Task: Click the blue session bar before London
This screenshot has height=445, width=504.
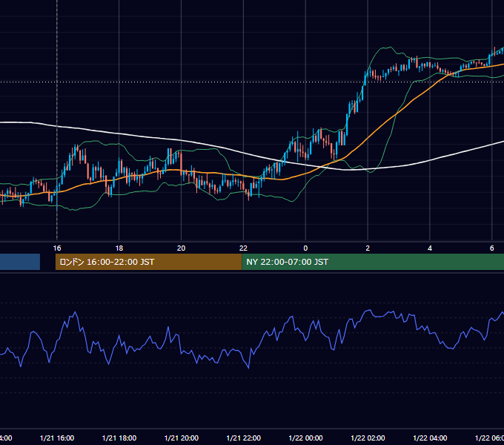Action: [x=20, y=262]
